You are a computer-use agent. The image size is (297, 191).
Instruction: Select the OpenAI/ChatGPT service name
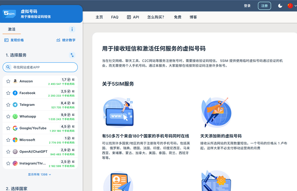click(x=33, y=152)
